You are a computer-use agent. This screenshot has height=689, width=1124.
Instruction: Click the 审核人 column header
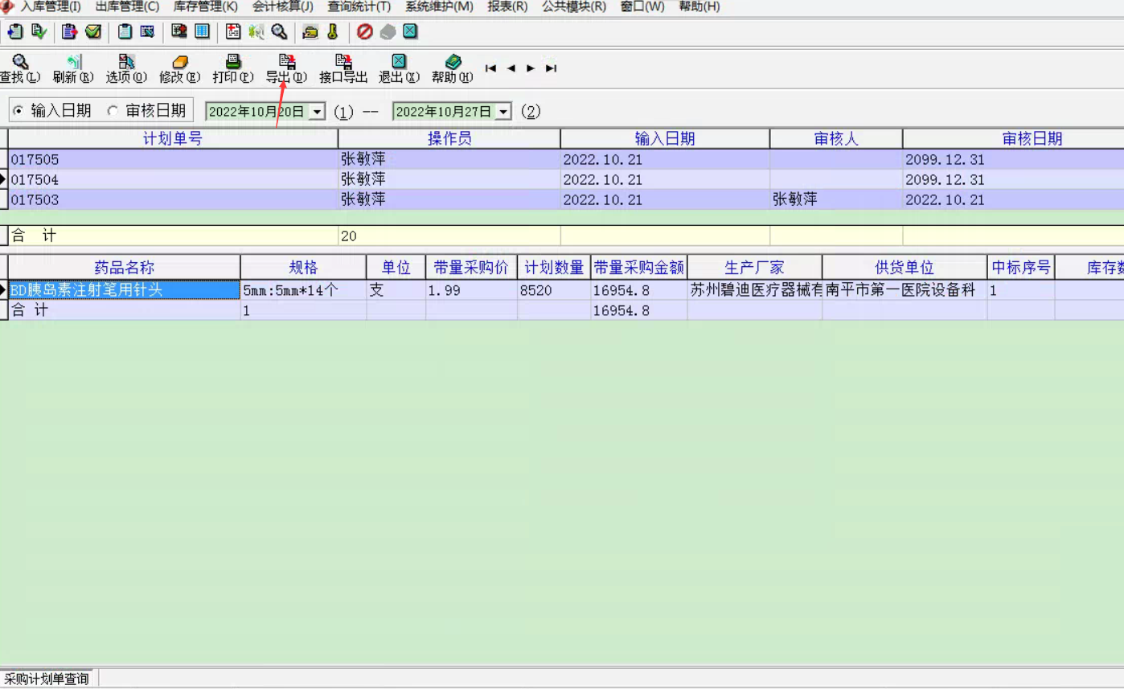836,138
